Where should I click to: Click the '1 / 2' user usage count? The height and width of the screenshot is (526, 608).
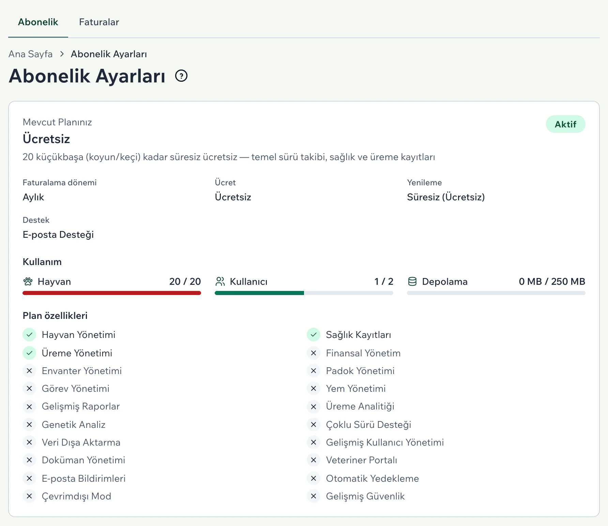coord(384,281)
